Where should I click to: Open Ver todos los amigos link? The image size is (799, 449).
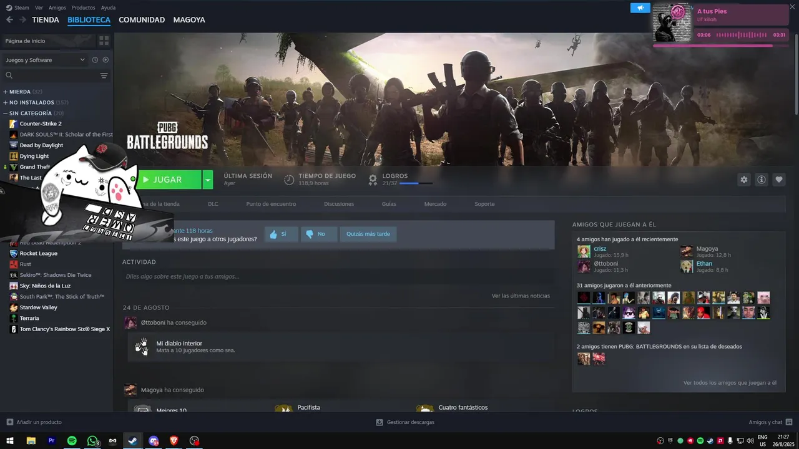[730, 382]
